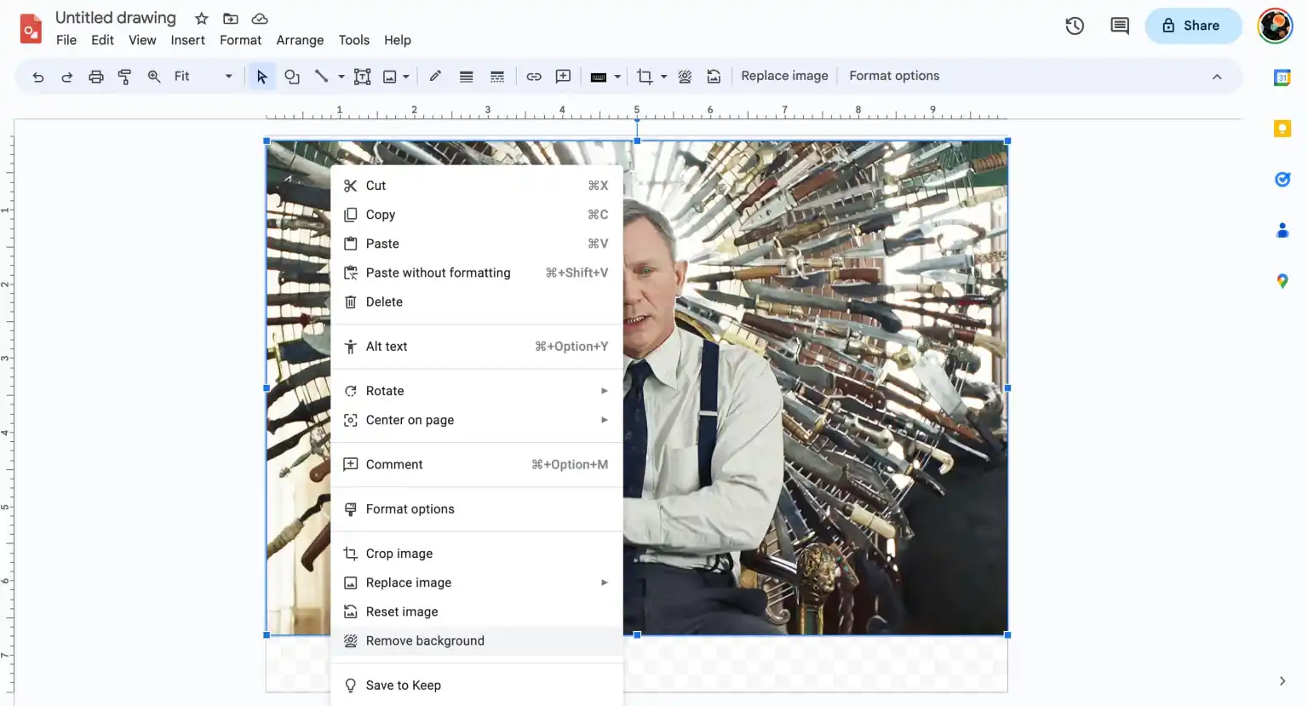1308x706 pixels.
Task: Click the Undo icon in the toolbar
Action: click(38, 77)
